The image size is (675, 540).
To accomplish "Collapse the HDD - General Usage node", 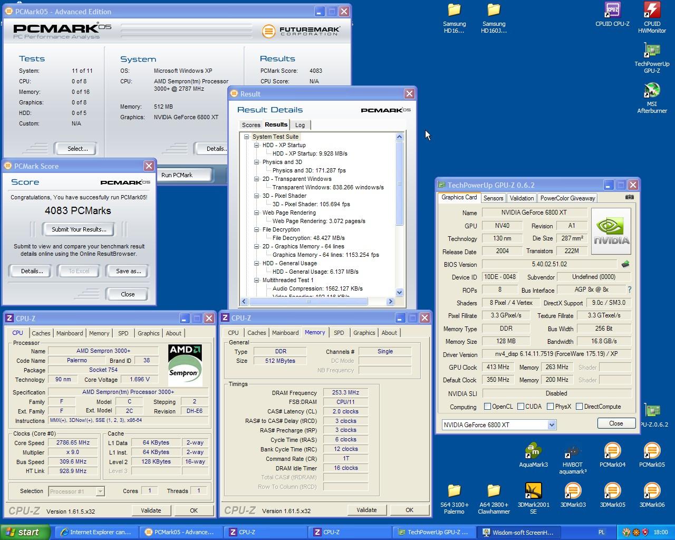I will pos(256,263).
